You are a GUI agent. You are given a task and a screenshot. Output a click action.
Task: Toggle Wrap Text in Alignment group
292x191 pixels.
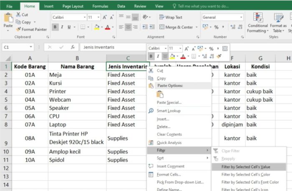[171, 18]
